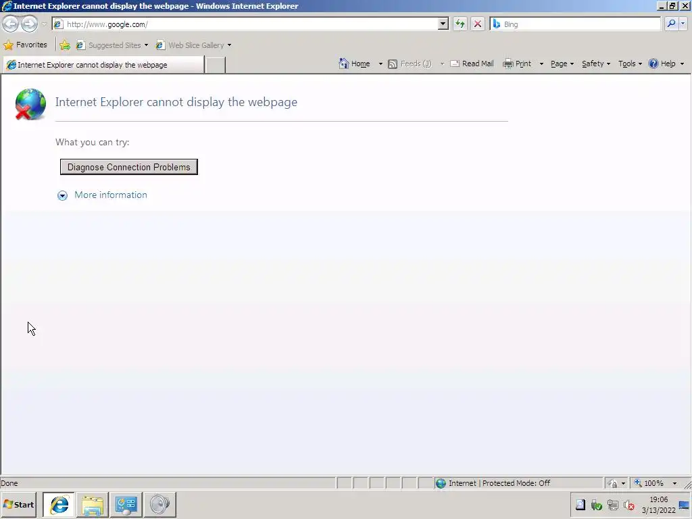Open search provider options dropdown arrow
The height and width of the screenshot is (519, 692).
(x=683, y=24)
